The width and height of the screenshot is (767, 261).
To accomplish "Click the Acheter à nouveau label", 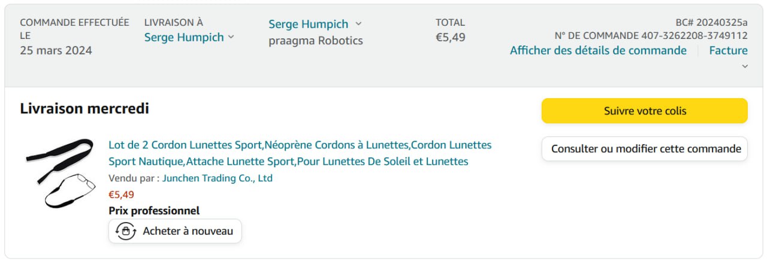I will pyautogui.click(x=188, y=231).
